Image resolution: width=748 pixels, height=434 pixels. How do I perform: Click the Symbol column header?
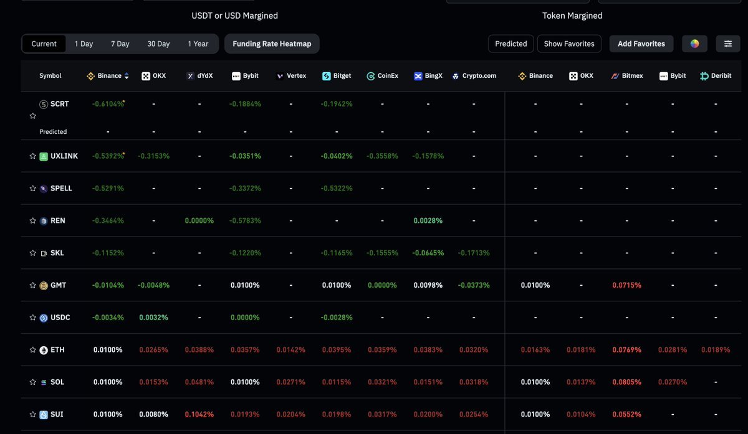(50, 76)
